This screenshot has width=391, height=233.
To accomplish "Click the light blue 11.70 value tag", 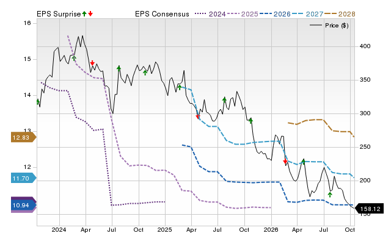I will [23, 178].
